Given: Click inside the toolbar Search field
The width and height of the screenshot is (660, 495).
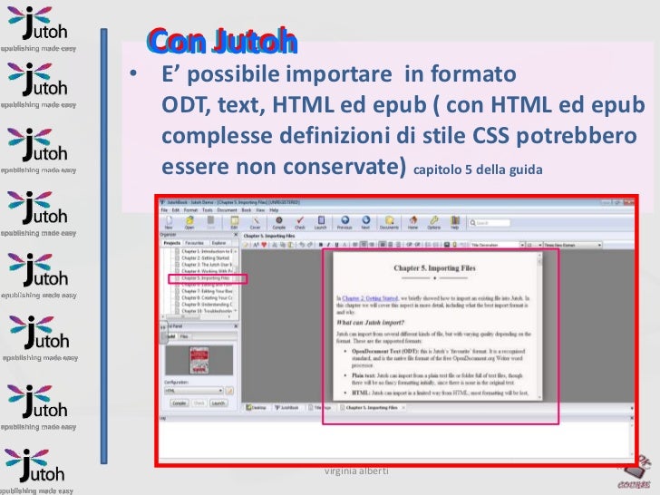Looking at the screenshot, I should point(490,223).
